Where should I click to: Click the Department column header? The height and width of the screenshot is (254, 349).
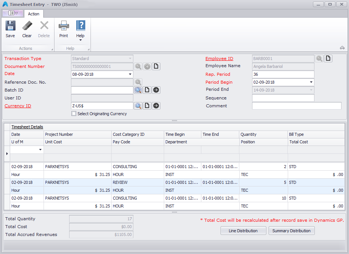point(201,142)
